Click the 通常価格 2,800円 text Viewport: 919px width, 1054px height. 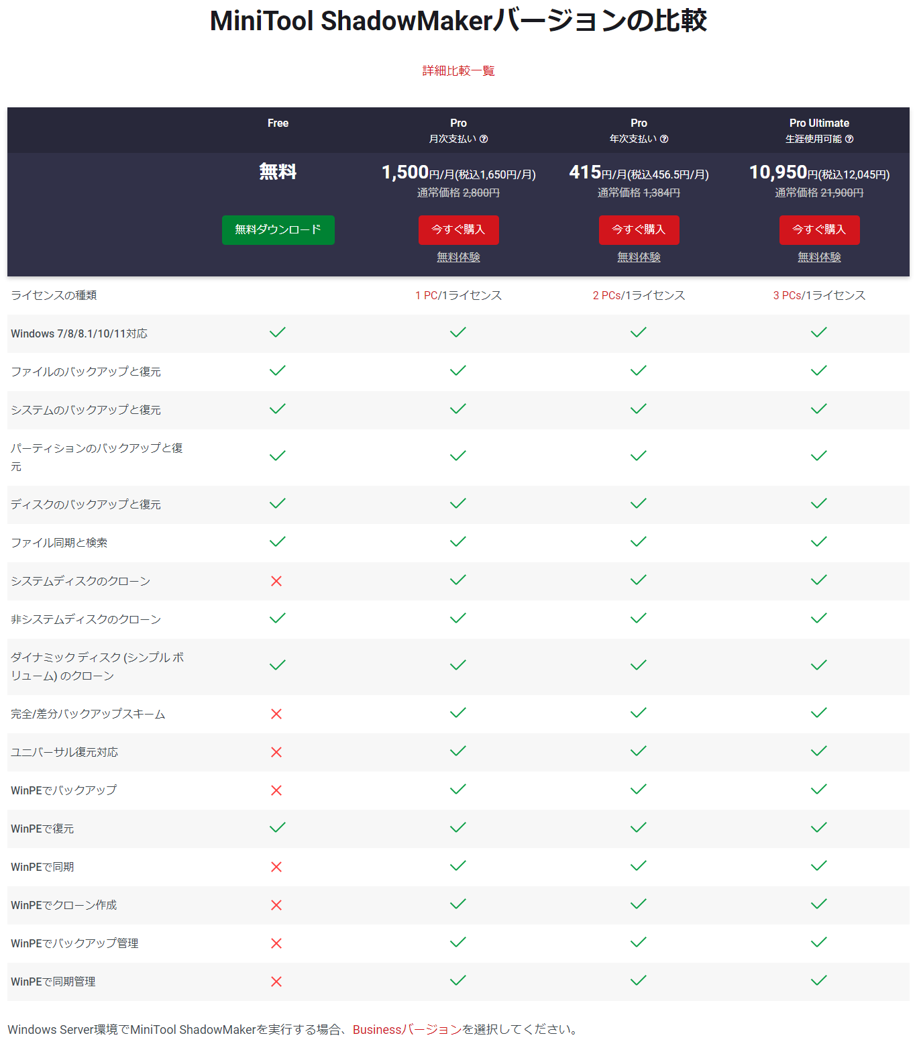[x=458, y=193]
